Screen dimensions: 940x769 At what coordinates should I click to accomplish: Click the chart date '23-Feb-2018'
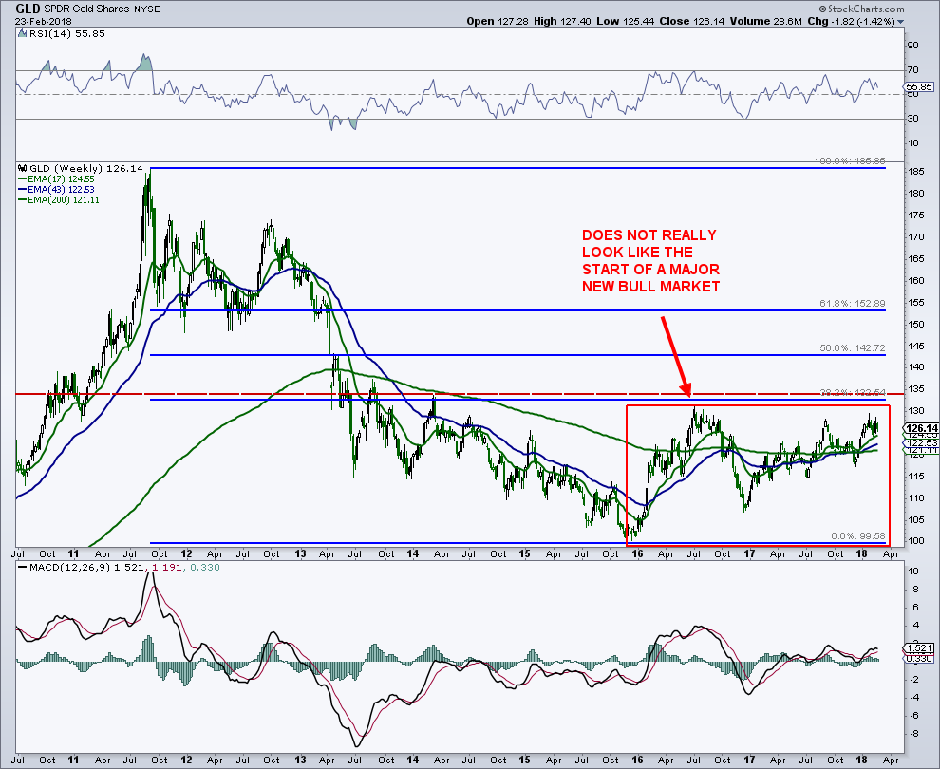[44, 21]
